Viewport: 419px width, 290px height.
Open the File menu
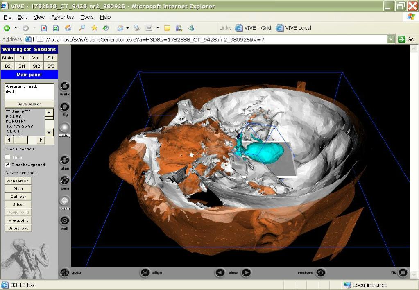coord(7,17)
